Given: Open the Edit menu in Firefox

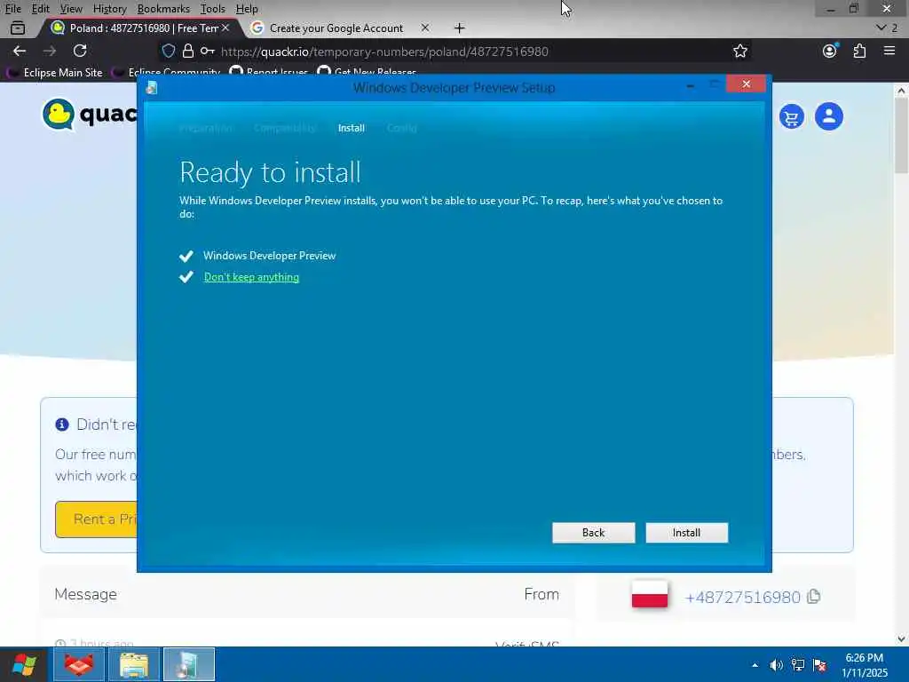Looking at the screenshot, I should [40, 9].
